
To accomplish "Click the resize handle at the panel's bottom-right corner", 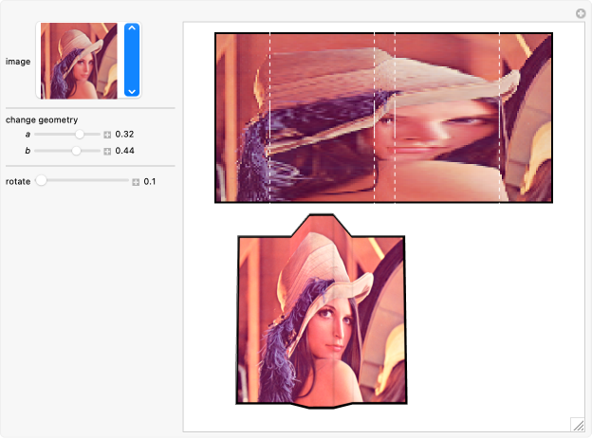I will (x=576, y=424).
